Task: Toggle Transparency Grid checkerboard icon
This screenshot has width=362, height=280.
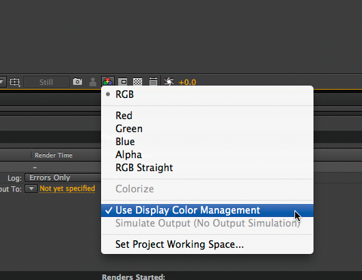Action: click(x=138, y=81)
